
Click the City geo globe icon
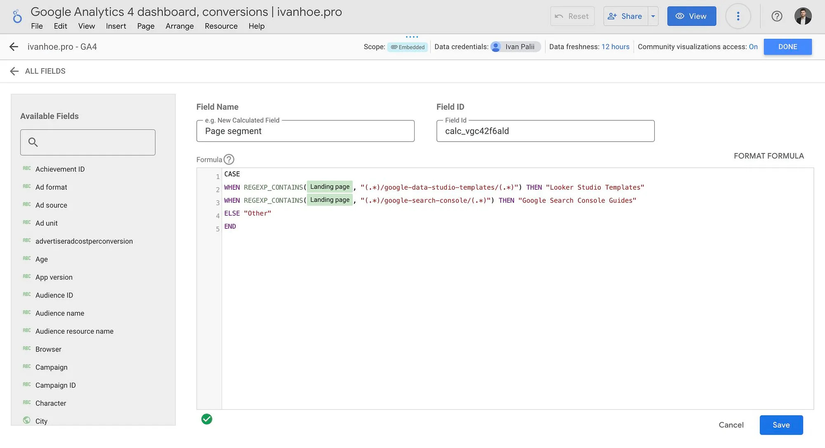tap(27, 420)
